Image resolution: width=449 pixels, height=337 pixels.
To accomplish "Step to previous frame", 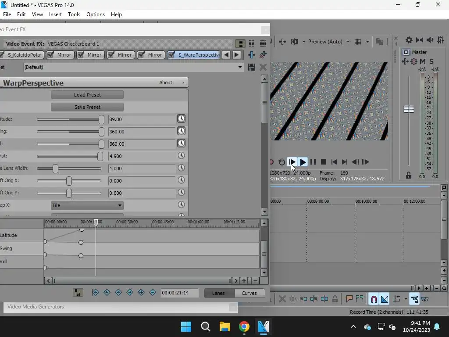I will coord(355,162).
